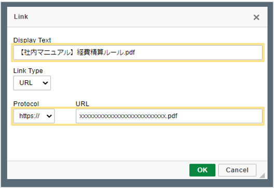The image size is (274, 188).
Task: Click the "Link" dialog title text
Action: click(21, 17)
